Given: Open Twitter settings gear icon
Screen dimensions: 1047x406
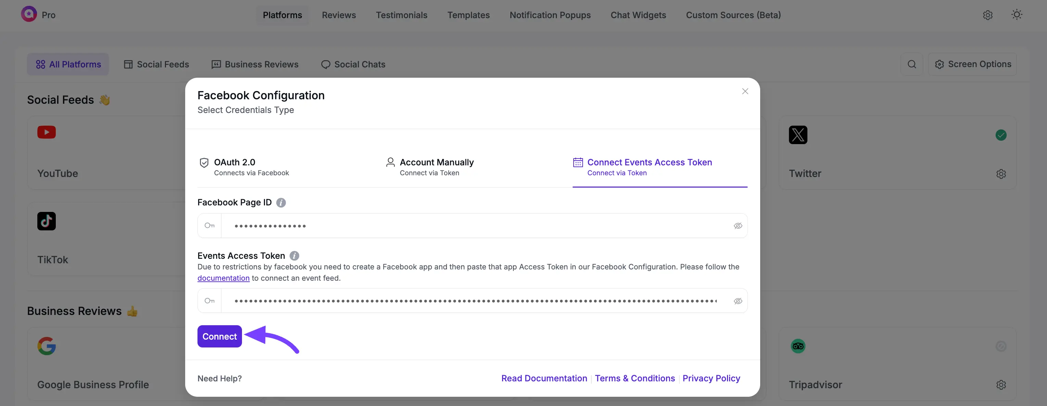Looking at the screenshot, I should 1001,174.
